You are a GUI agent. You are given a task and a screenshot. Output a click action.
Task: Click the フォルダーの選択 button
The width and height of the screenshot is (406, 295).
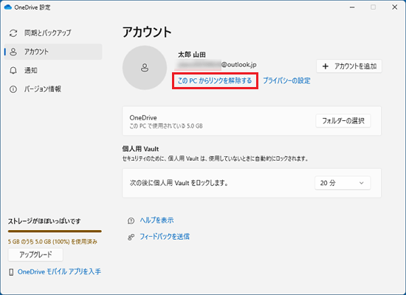[343, 121]
